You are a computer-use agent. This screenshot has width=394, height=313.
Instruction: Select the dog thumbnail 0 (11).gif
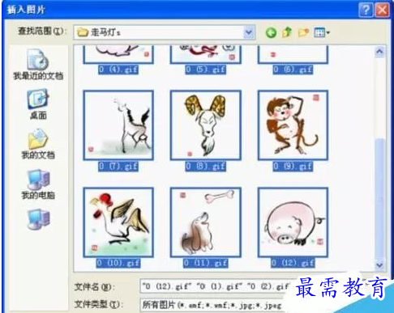[x=206, y=222]
